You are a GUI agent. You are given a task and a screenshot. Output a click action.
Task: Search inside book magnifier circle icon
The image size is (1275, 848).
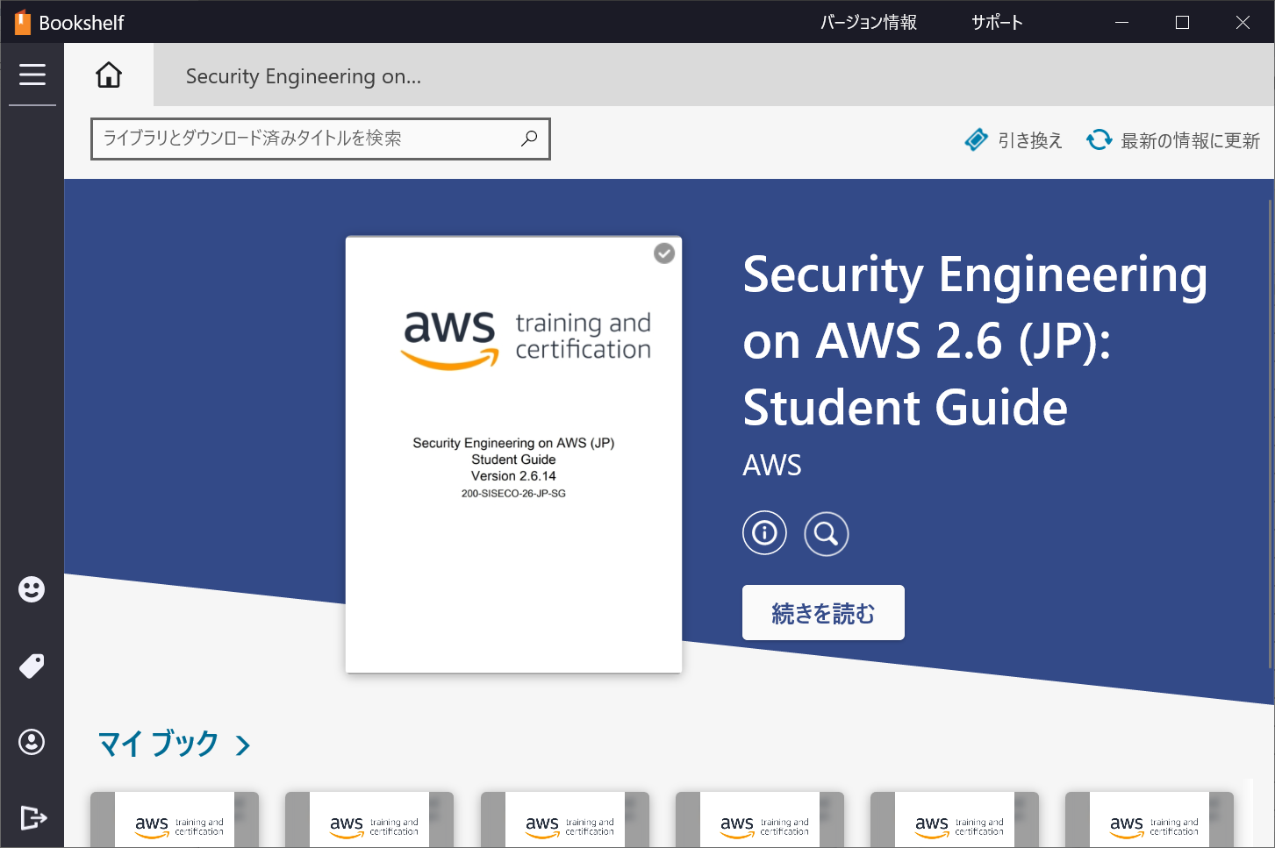tap(826, 533)
